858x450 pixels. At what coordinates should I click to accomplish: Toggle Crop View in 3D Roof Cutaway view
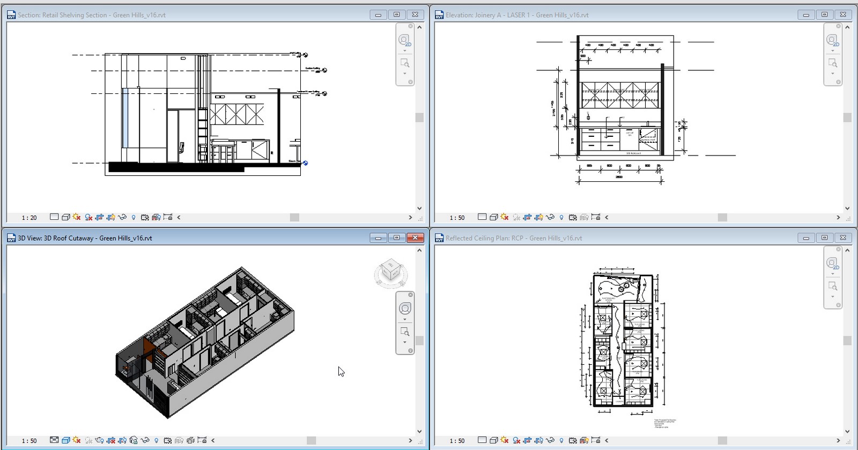[x=111, y=440]
